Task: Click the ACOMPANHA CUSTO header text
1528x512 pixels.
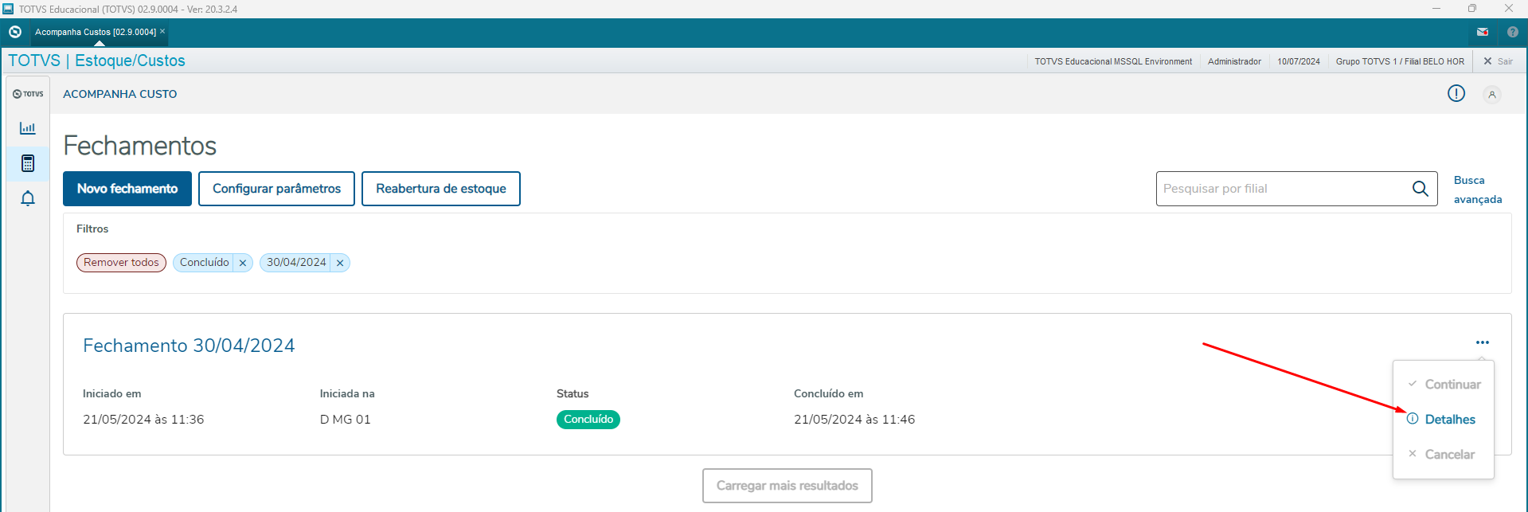Action: tap(120, 94)
